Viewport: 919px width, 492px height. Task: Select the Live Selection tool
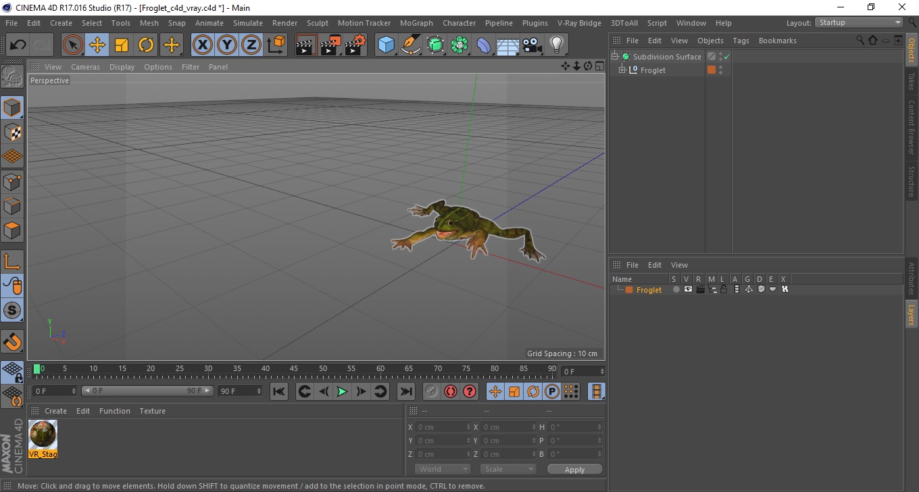[x=73, y=45]
